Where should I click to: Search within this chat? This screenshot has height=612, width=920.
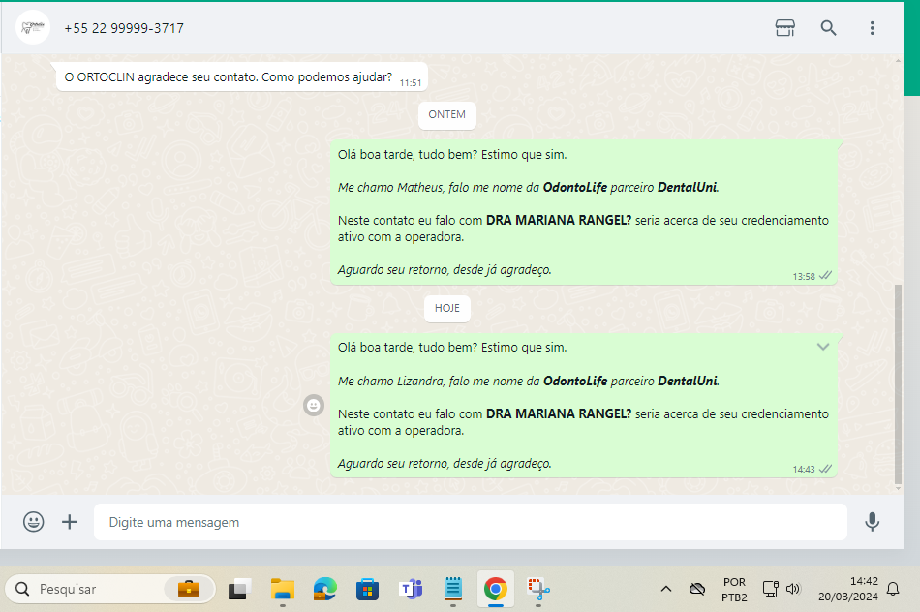point(828,27)
